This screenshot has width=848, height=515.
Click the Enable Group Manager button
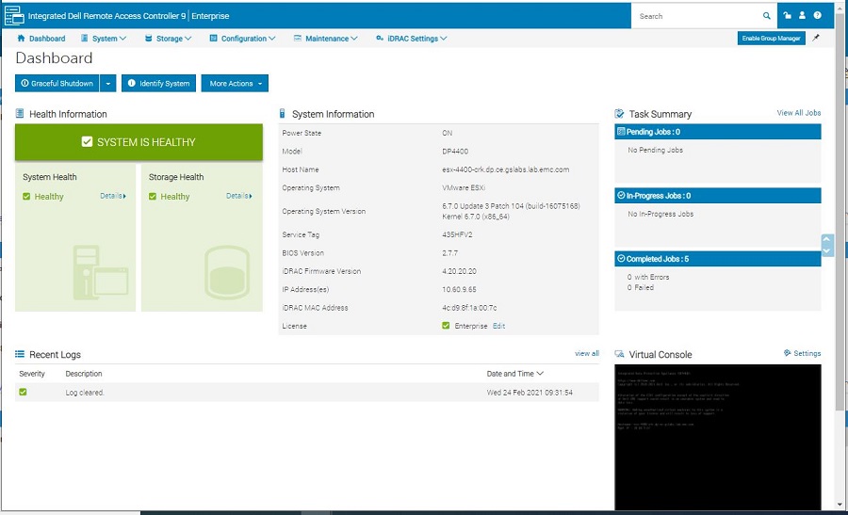pos(771,39)
